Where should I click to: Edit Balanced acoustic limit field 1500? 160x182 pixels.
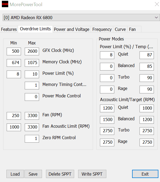[107, 120]
